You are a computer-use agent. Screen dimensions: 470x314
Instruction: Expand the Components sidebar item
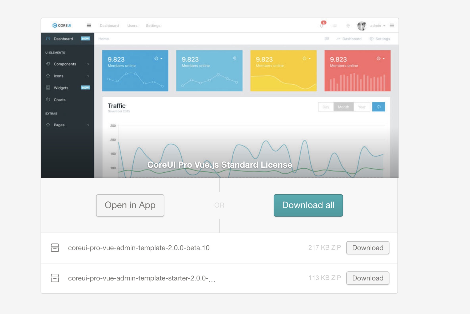click(x=65, y=64)
